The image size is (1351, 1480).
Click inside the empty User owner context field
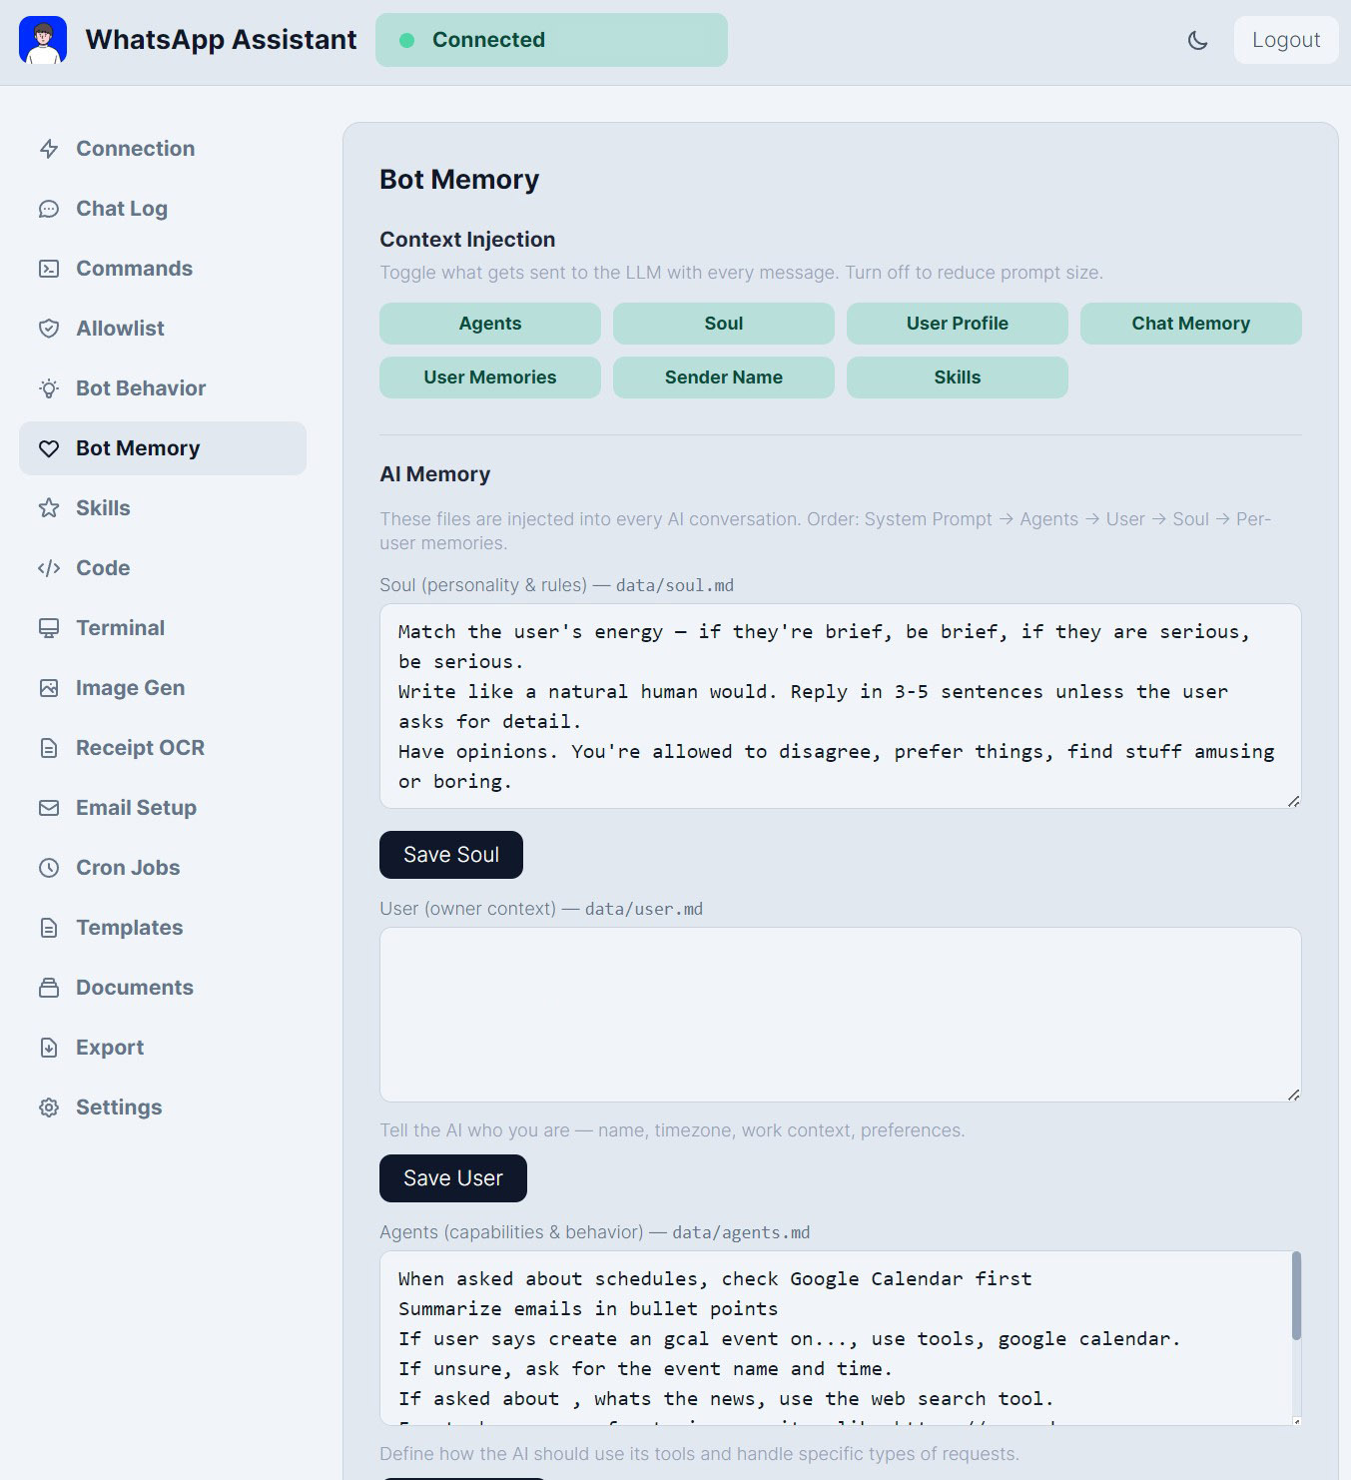[x=840, y=1015]
